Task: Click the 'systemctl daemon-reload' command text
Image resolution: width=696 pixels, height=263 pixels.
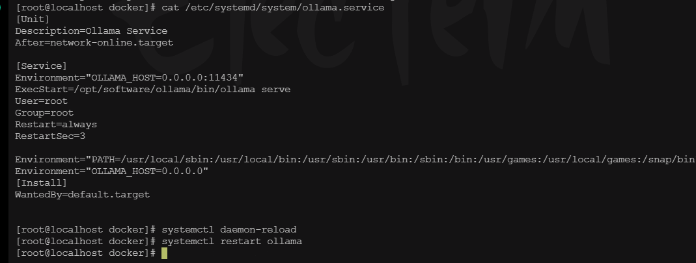Action: click(229, 230)
